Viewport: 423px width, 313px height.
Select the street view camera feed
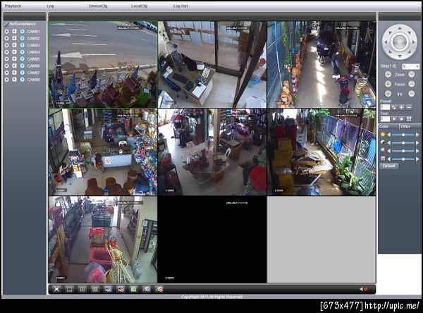click(102, 64)
